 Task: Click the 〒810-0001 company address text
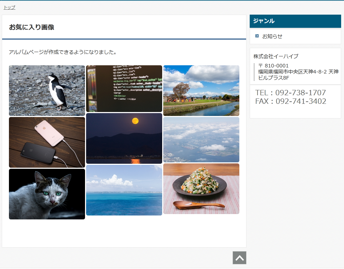[x=298, y=72]
